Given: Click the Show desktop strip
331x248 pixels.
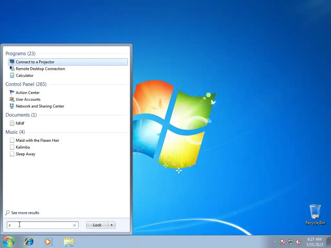Looking at the screenshot, I should 329,242.
